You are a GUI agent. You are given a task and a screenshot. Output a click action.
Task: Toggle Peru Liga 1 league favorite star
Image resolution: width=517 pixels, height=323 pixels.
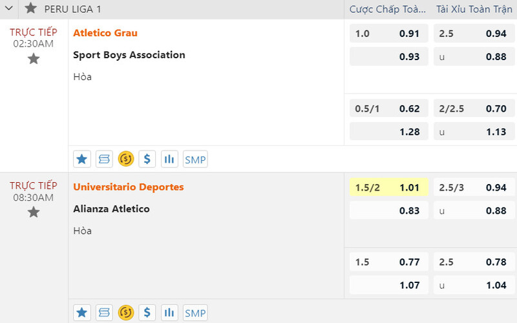click(x=30, y=9)
